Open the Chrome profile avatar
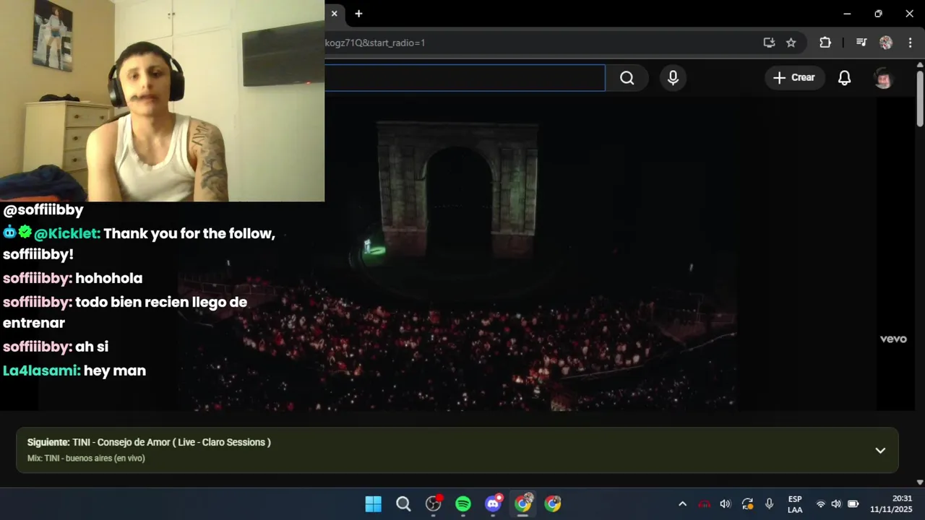The width and height of the screenshot is (925, 520). click(x=886, y=43)
